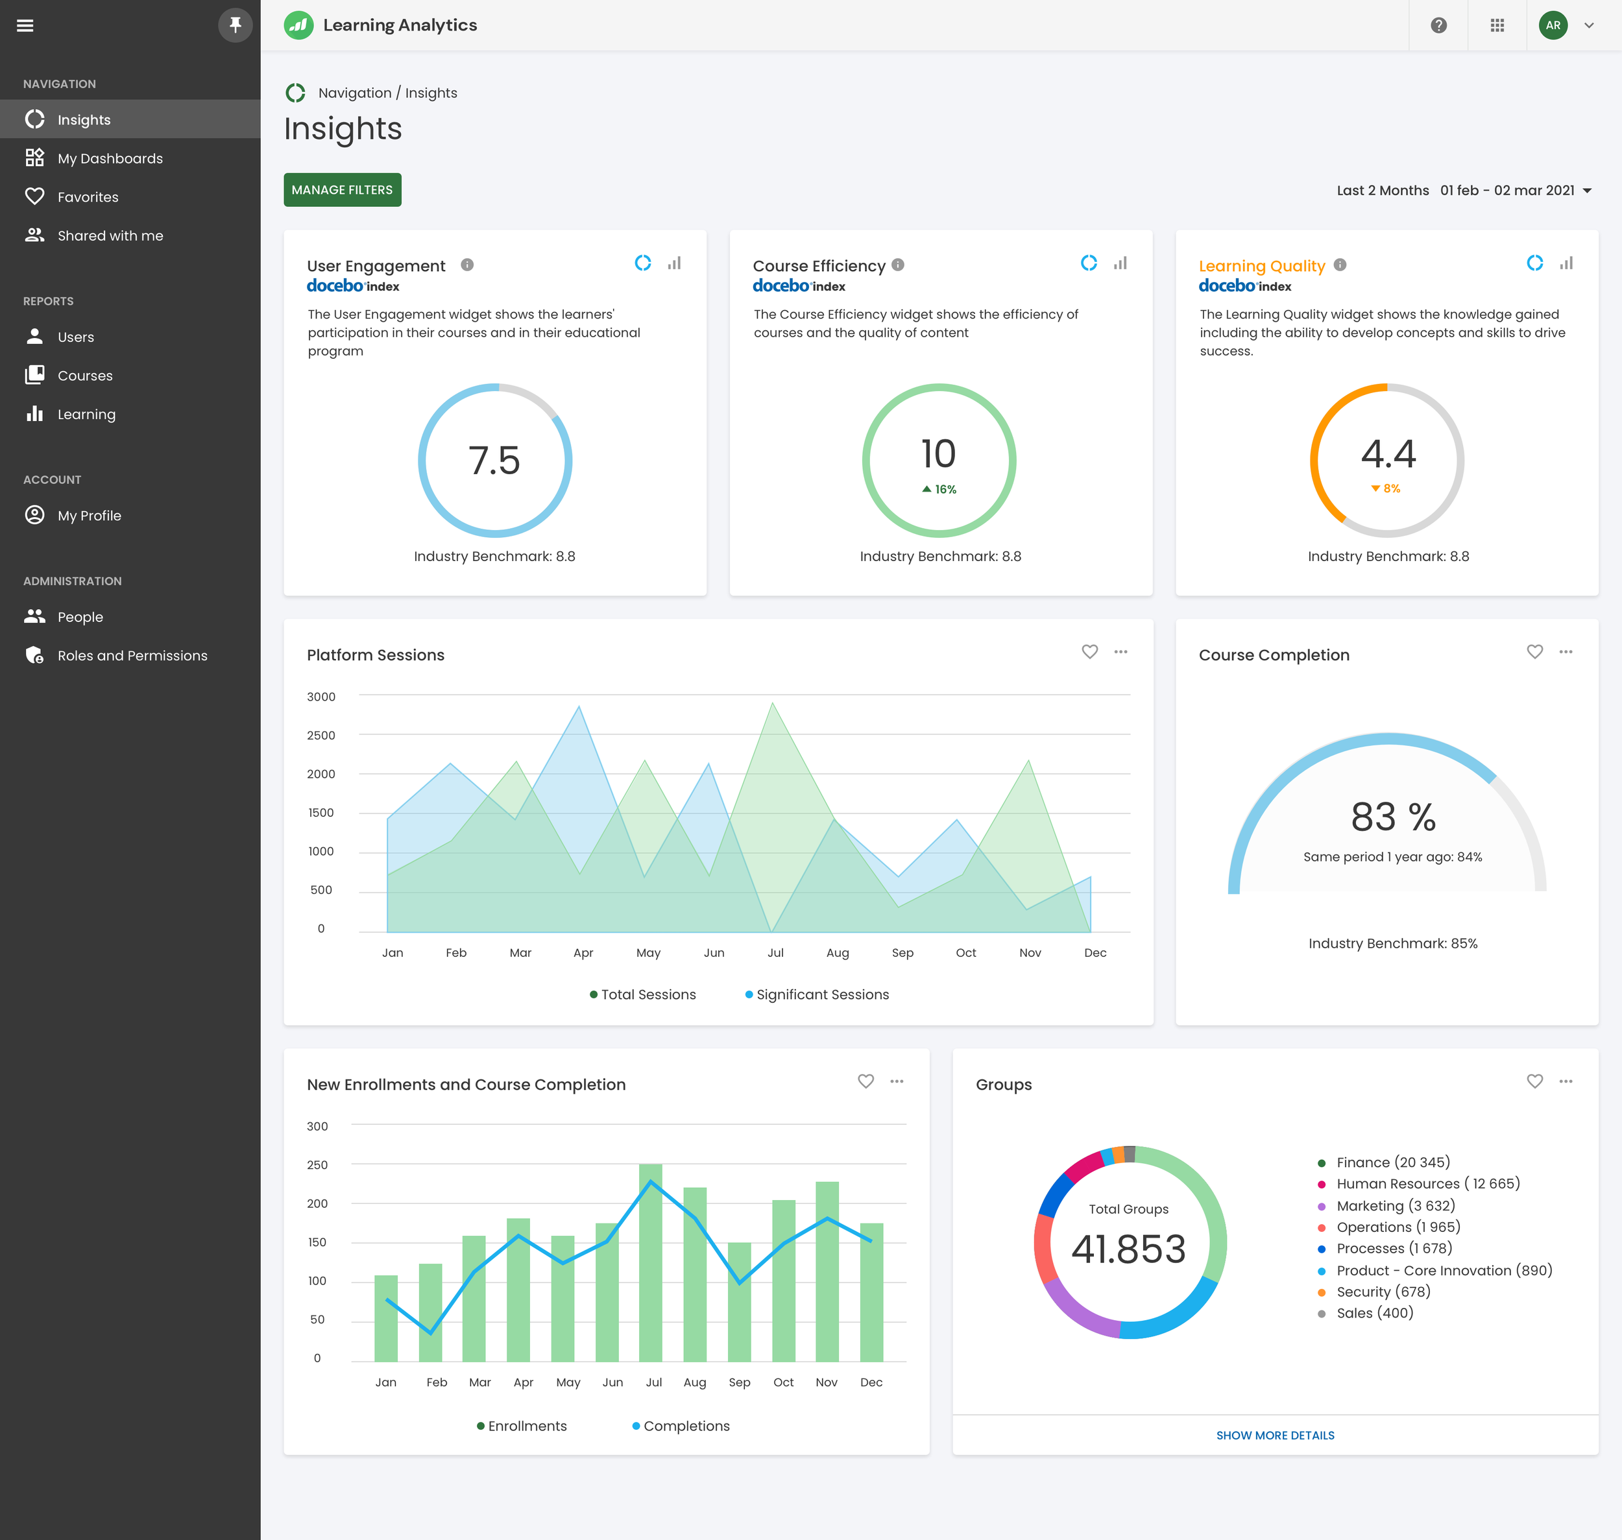Click Show More Details link
Viewport: 1622px width, 1540px height.
(1275, 1435)
